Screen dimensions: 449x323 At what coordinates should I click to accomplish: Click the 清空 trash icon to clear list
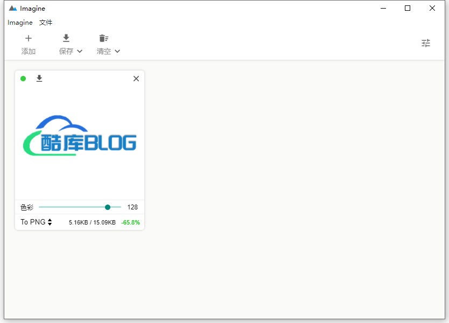point(103,38)
